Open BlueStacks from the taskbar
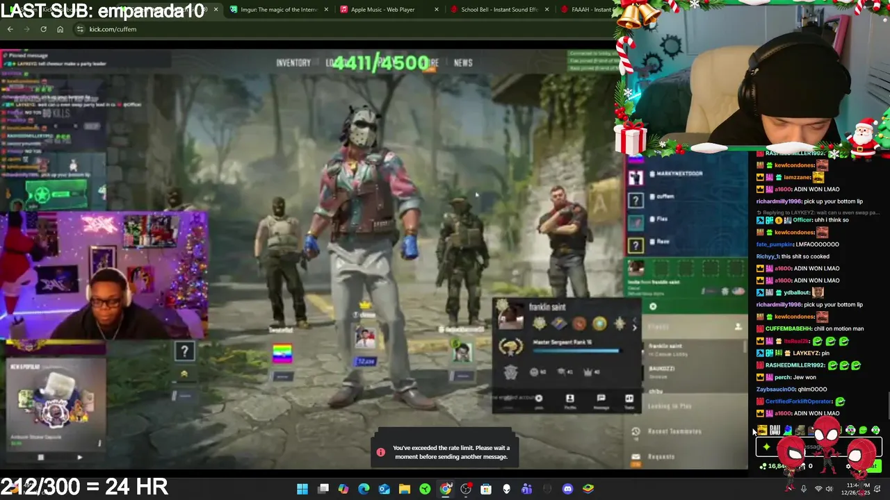Image resolution: width=890 pixels, height=500 pixels. click(x=588, y=489)
